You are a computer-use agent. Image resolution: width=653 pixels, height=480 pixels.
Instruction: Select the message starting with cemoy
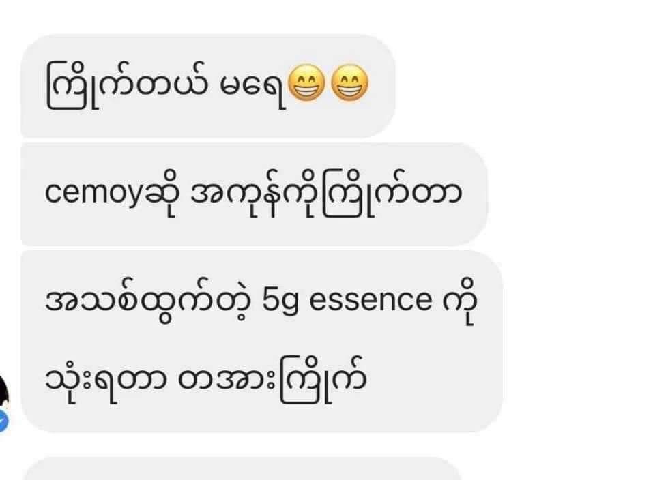point(254,194)
